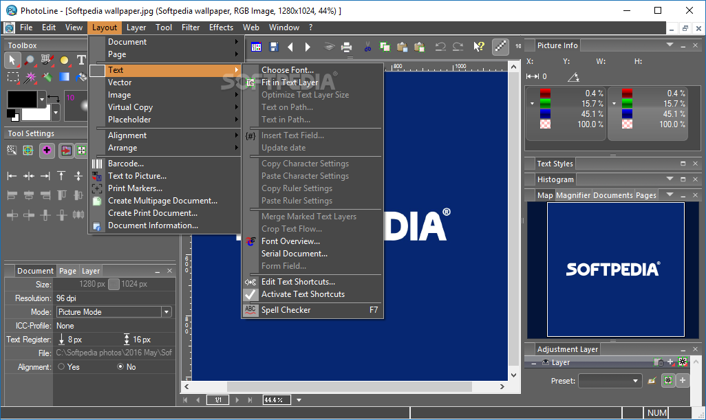
Task: Click the white background color swatch
Action: click(36, 113)
